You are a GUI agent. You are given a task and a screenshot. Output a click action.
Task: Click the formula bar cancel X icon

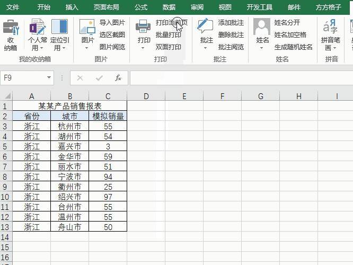tap(80, 78)
